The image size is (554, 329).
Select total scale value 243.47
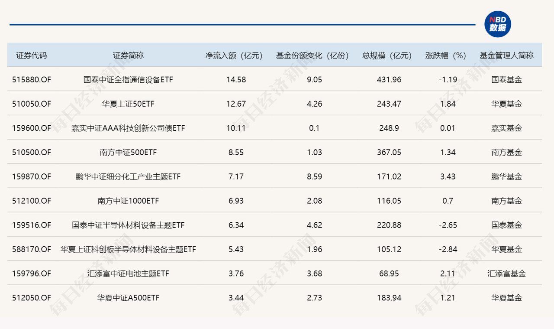point(389,104)
